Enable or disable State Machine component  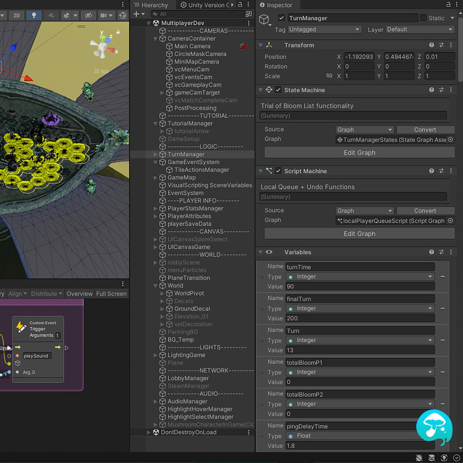pyautogui.click(x=278, y=90)
